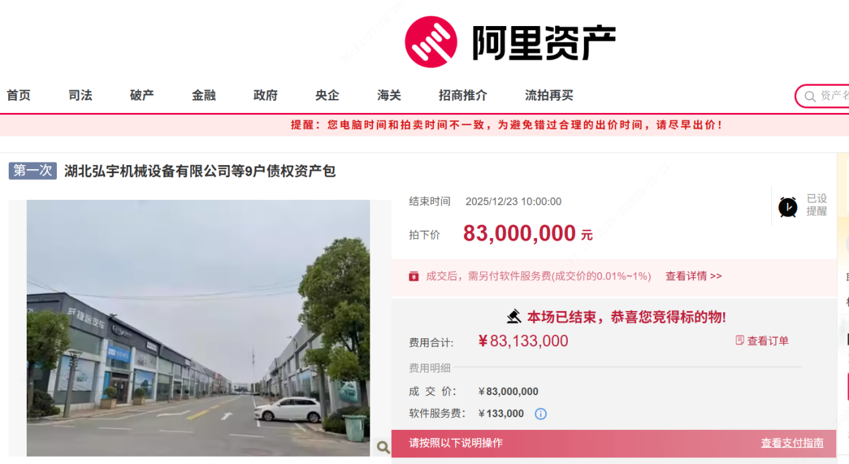Viewport: 849px width, 464px height.
Task: Click the 阿里资产 red logo icon
Action: 431,41
